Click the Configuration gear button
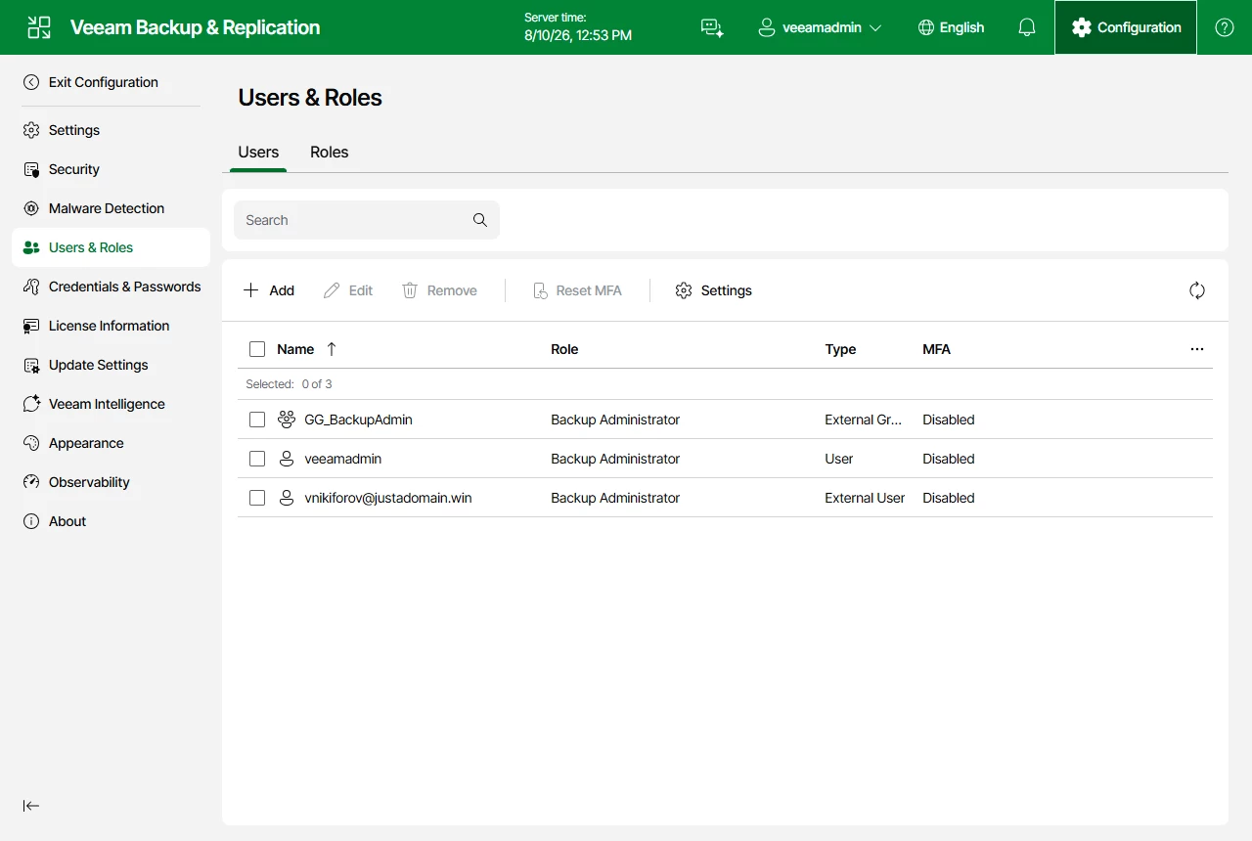 point(1126,27)
